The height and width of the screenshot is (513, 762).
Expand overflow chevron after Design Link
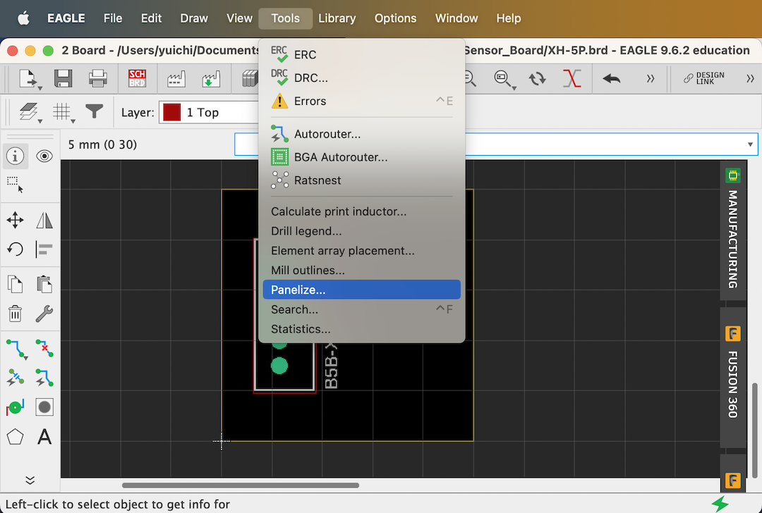click(750, 79)
